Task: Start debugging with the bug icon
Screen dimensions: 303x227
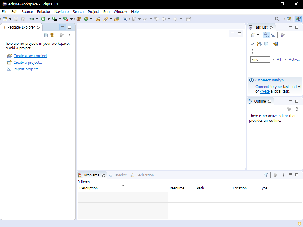Action: coord(32,19)
